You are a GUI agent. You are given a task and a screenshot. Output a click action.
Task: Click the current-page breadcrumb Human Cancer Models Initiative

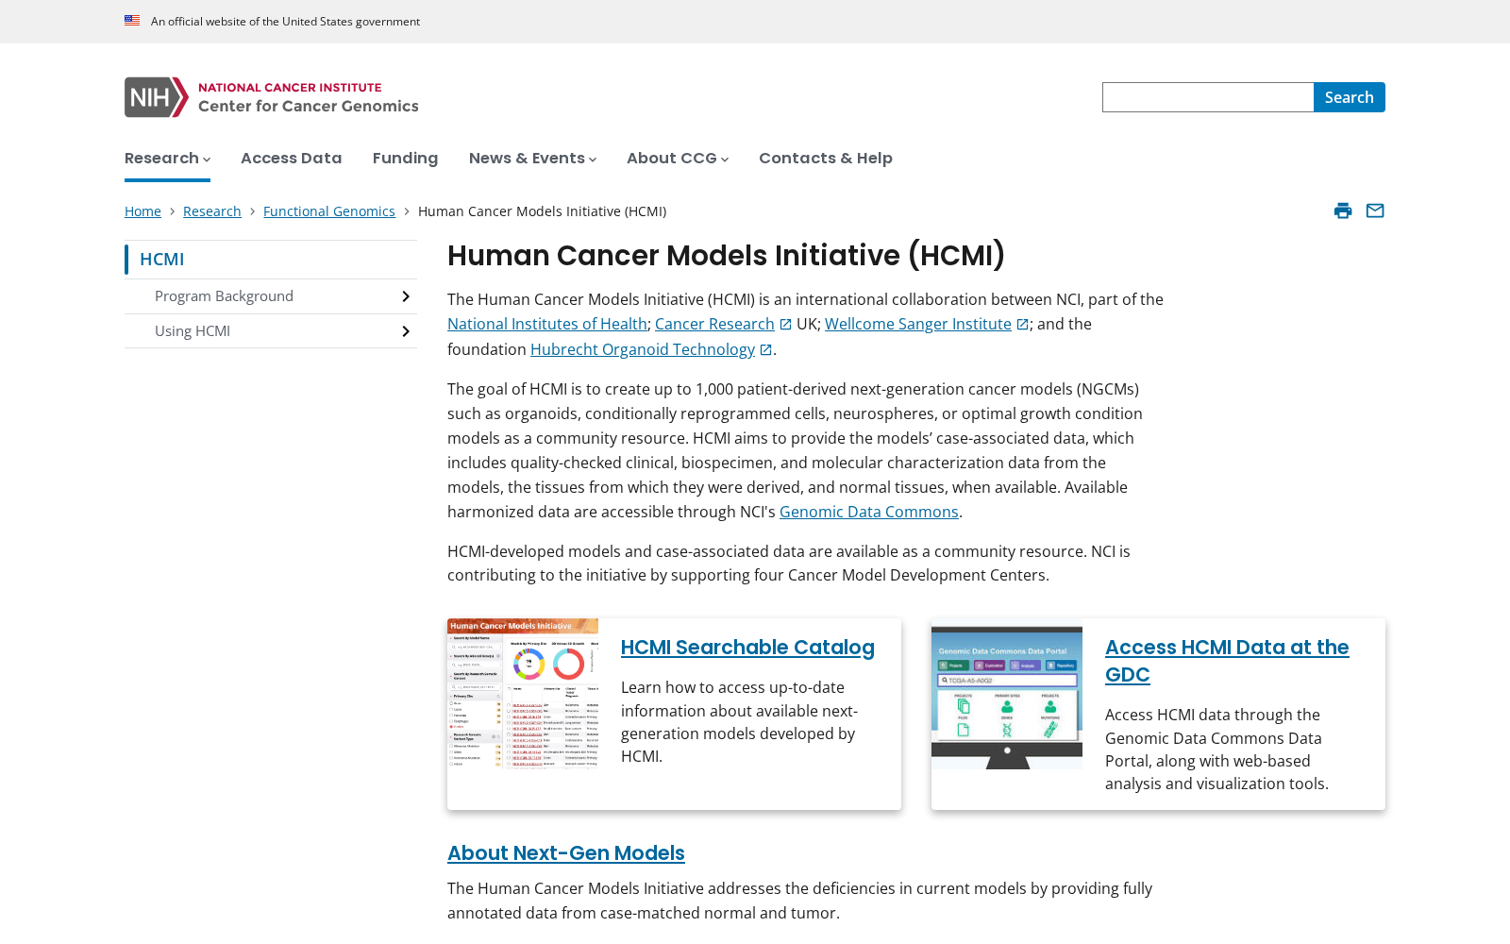click(542, 211)
